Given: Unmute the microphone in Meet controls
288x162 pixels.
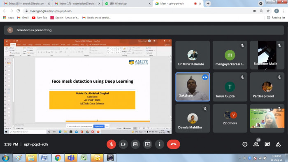Looking at the screenshot, I should (111, 144).
